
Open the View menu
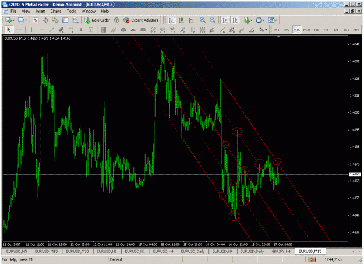pos(26,11)
